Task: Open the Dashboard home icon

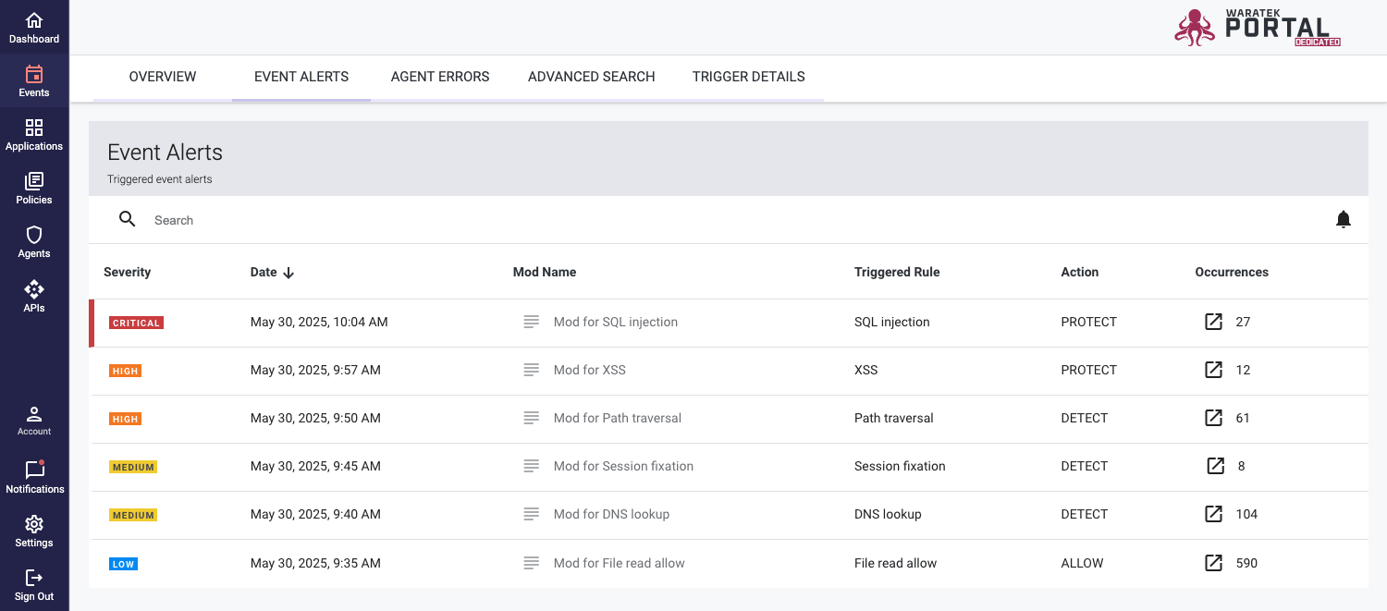Action: [34, 20]
